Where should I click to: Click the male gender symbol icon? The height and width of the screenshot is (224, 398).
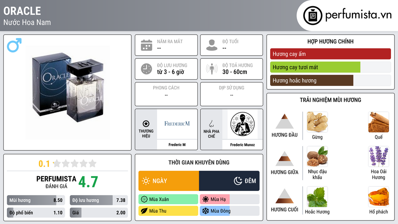pos(14,45)
